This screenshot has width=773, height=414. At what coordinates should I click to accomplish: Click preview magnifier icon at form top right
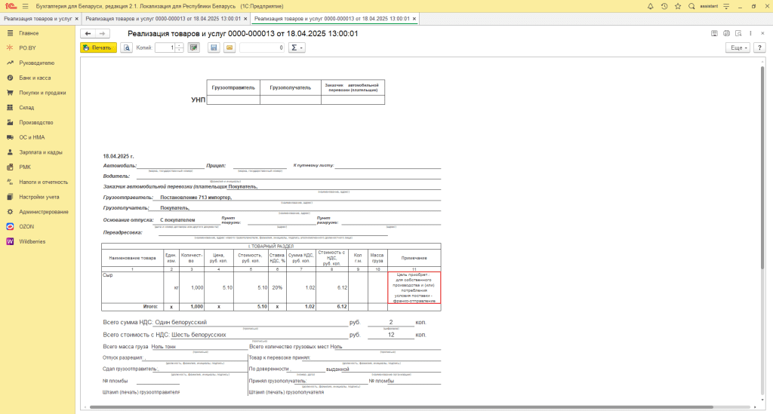[x=738, y=33]
